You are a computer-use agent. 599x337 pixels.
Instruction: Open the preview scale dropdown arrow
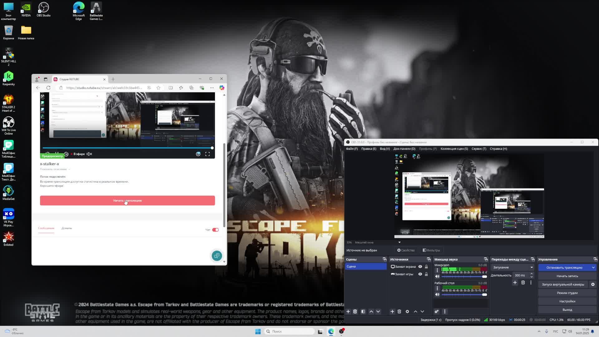[x=399, y=242]
